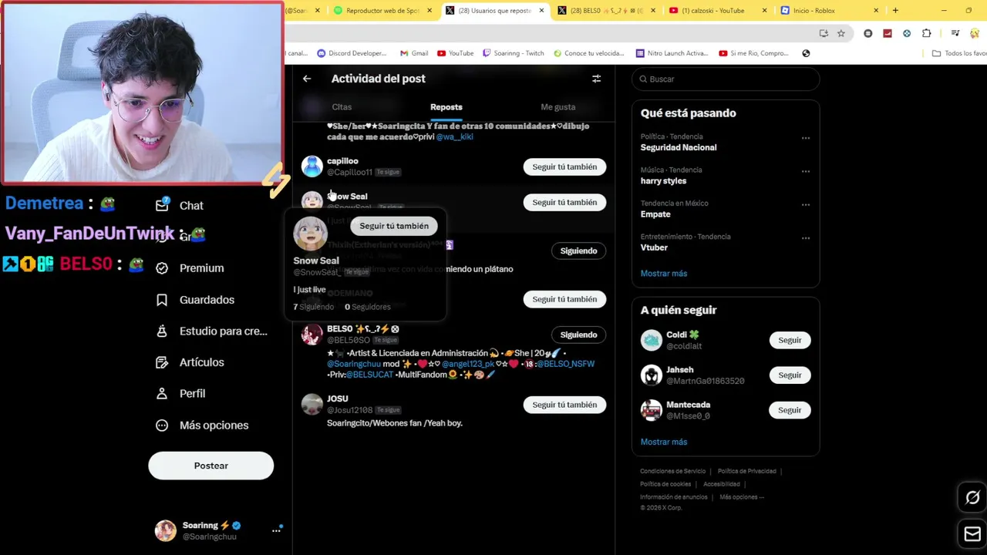
Task: Open the @BELSUCAT mention link
Action: tap(369, 375)
